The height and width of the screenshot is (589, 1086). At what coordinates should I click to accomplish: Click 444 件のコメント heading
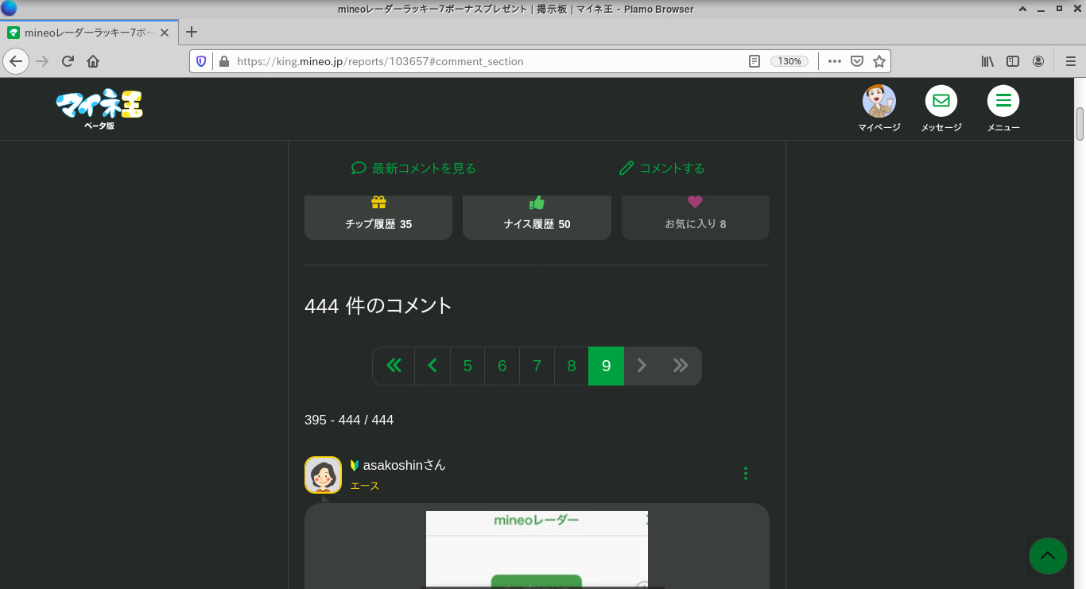point(378,305)
